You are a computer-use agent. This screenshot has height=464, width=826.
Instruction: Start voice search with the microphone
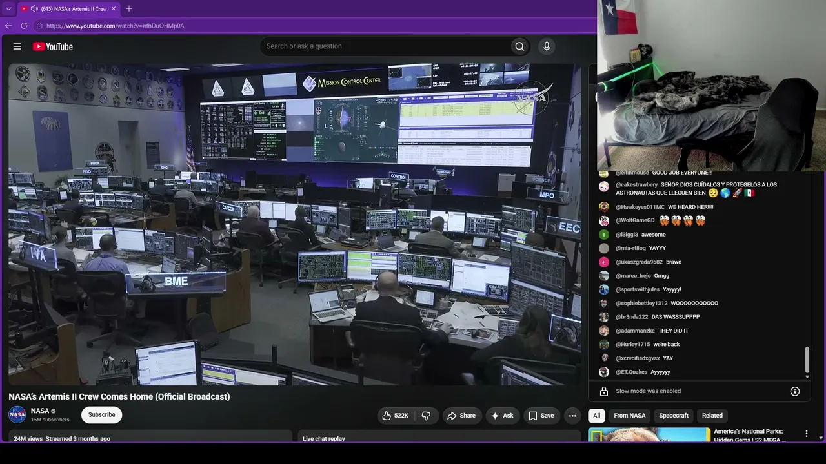click(547, 46)
